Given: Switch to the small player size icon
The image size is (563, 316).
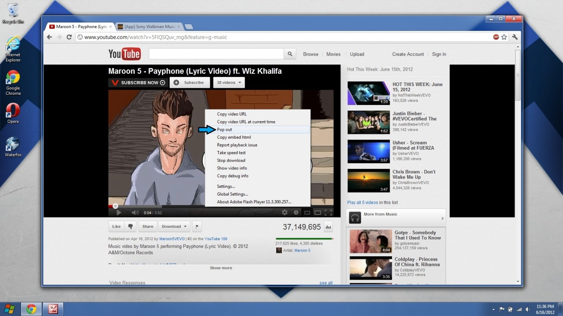Looking at the screenshot, I should click(307, 213).
